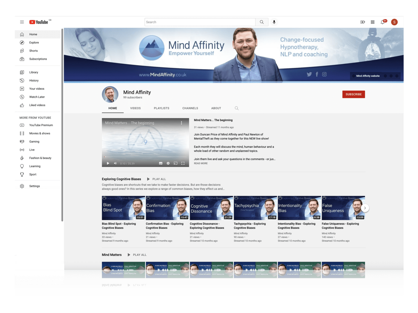
Task: Click the search input field
Action: 200,22
